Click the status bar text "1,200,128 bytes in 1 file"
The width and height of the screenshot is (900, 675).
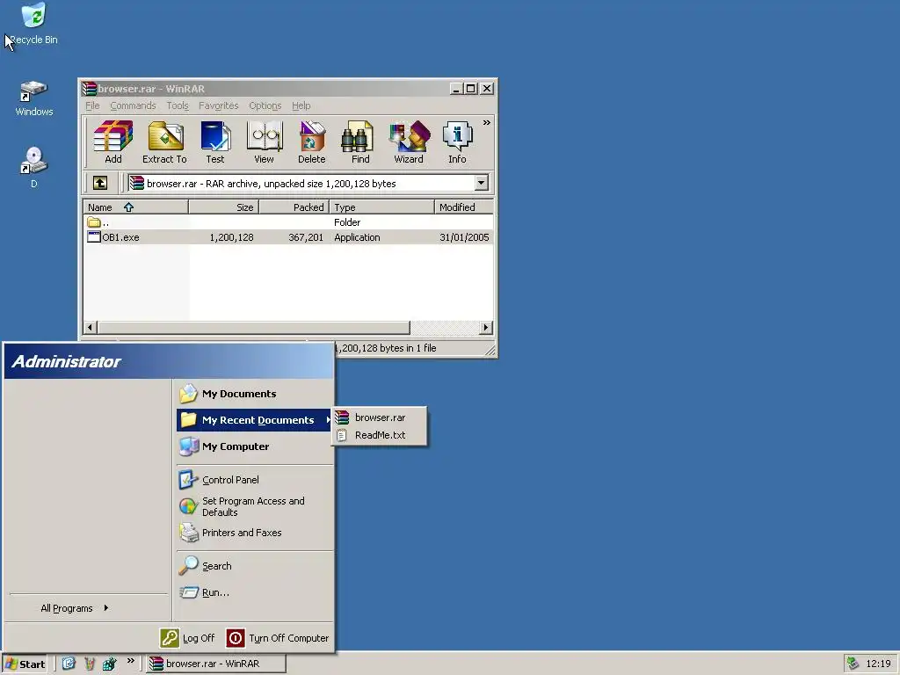[385, 348]
